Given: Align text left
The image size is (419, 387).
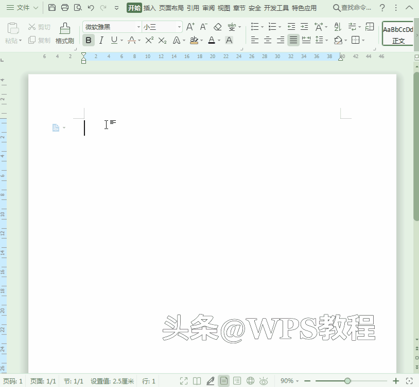Looking at the screenshot, I should coord(255,40).
